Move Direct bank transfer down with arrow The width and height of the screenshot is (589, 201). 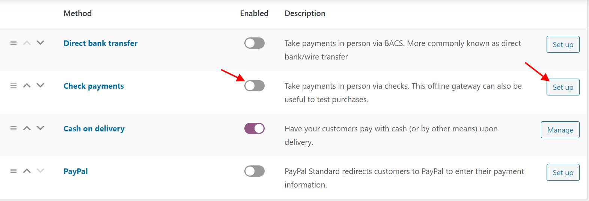pyautogui.click(x=41, y=43)
